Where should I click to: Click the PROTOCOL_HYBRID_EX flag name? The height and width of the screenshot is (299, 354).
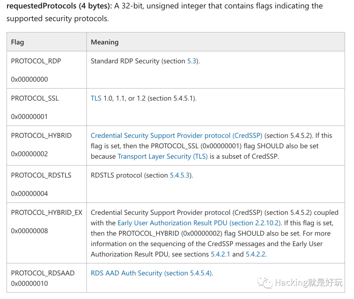47,213
